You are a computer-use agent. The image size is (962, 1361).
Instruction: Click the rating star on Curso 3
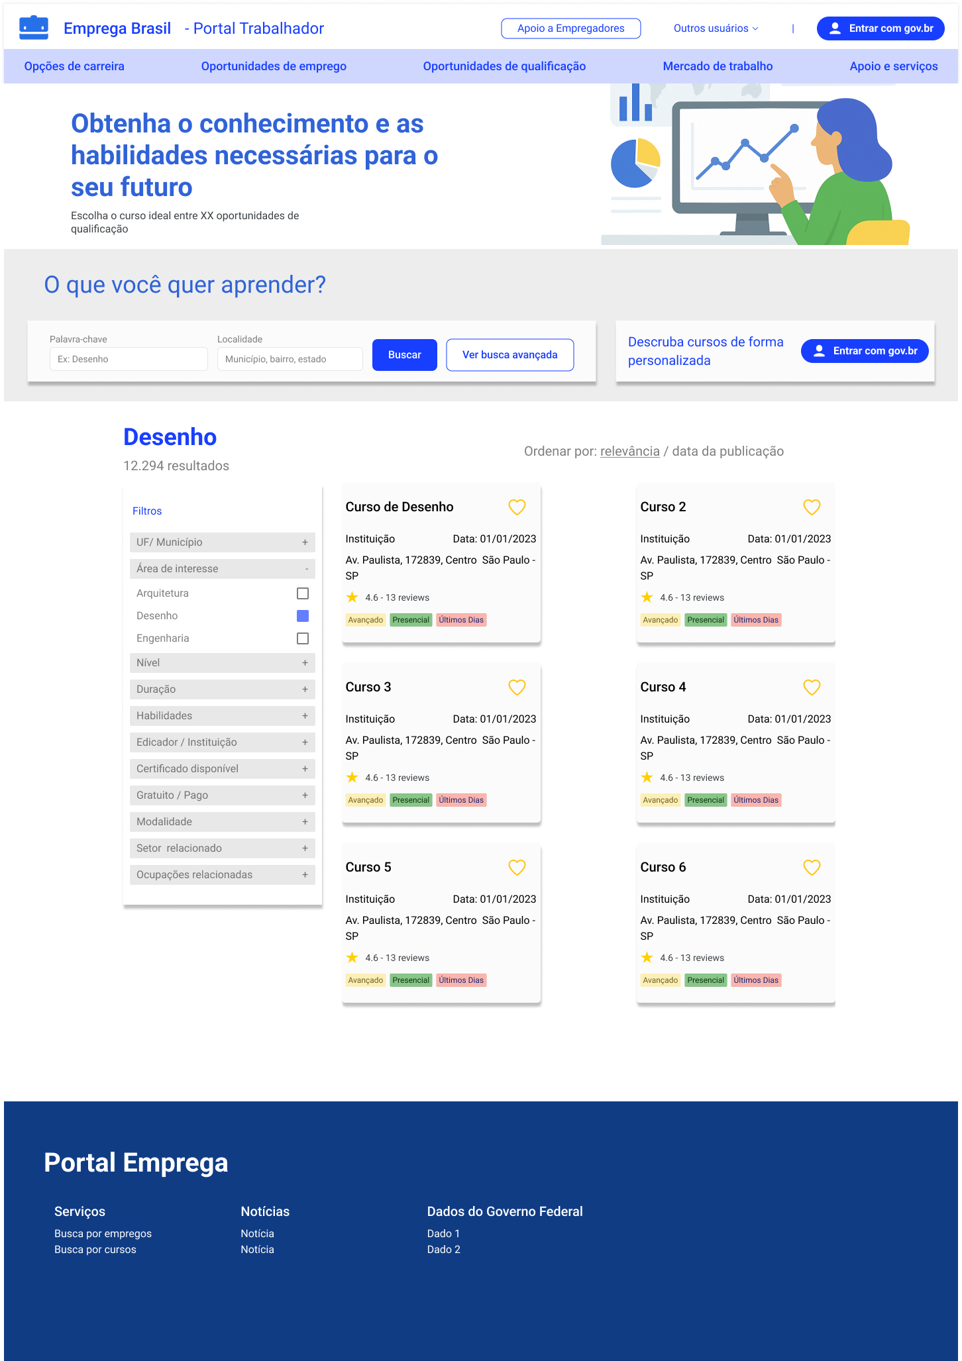pyautogui.click(x=352, y=778)
